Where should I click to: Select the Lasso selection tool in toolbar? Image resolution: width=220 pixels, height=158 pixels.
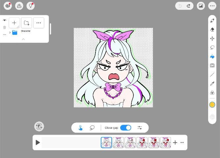(212, 47)
